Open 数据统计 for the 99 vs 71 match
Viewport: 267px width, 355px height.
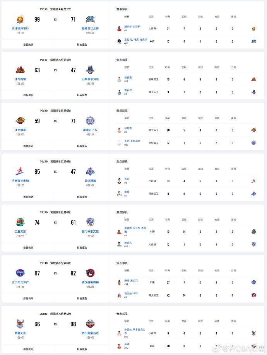pyautogui.click(x=28, y=44)
